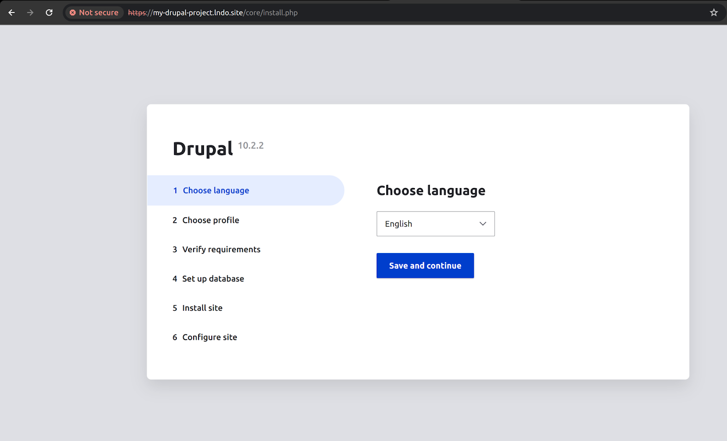Click the version number 10.2.2
This screenshot has width=727, height=441.
click(x=251, y=145)
